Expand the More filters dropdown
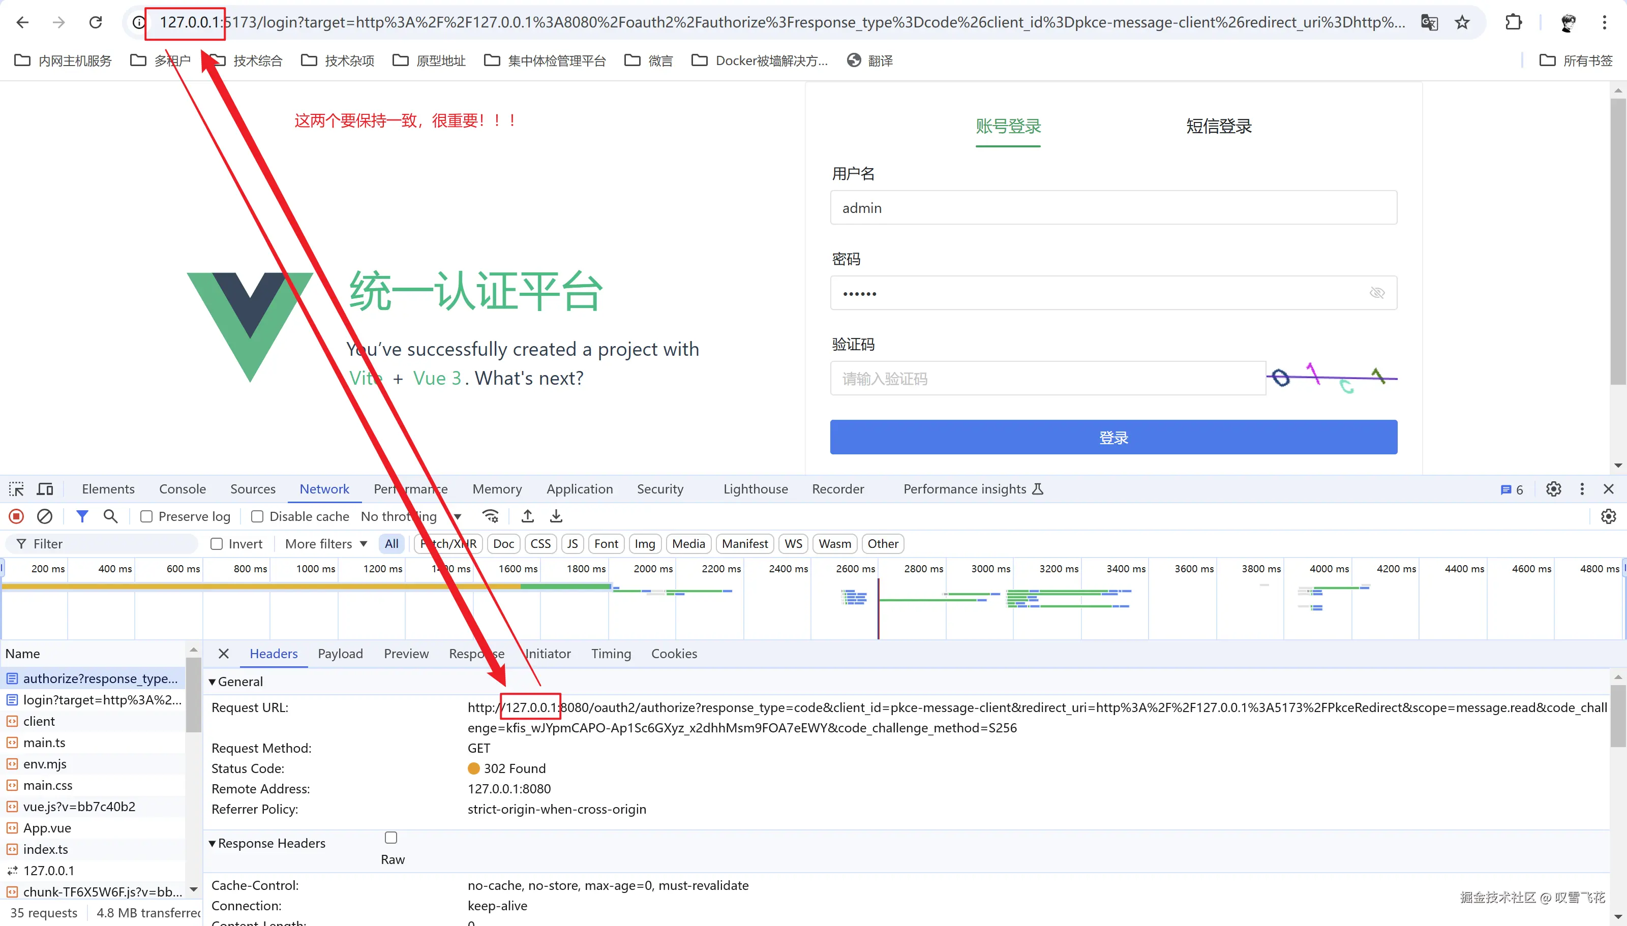Screen dimensions: 1627x926 click(x=326, y=544)
